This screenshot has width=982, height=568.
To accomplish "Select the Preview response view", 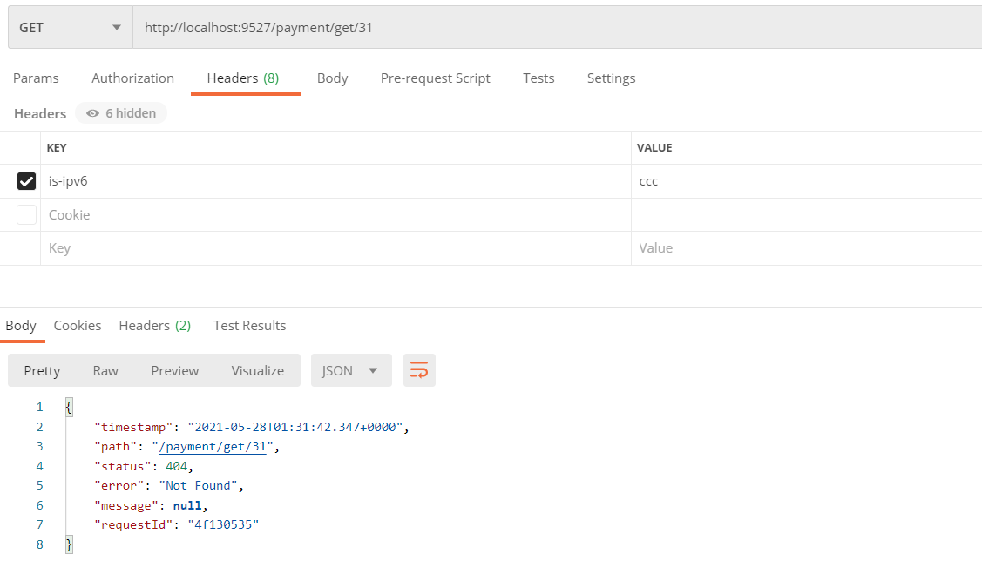I will pos(175,370).
